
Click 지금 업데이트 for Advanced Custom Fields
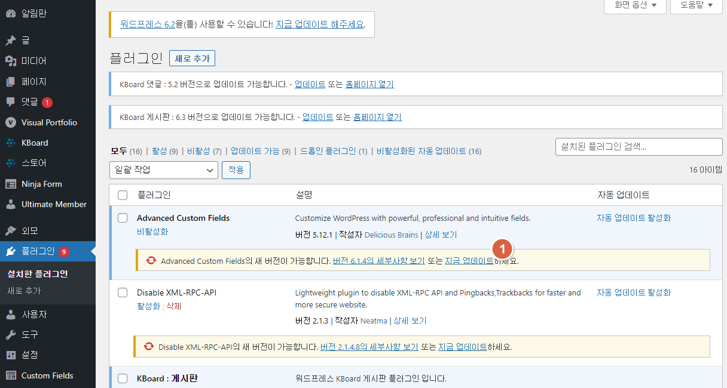tap(469, 261)
